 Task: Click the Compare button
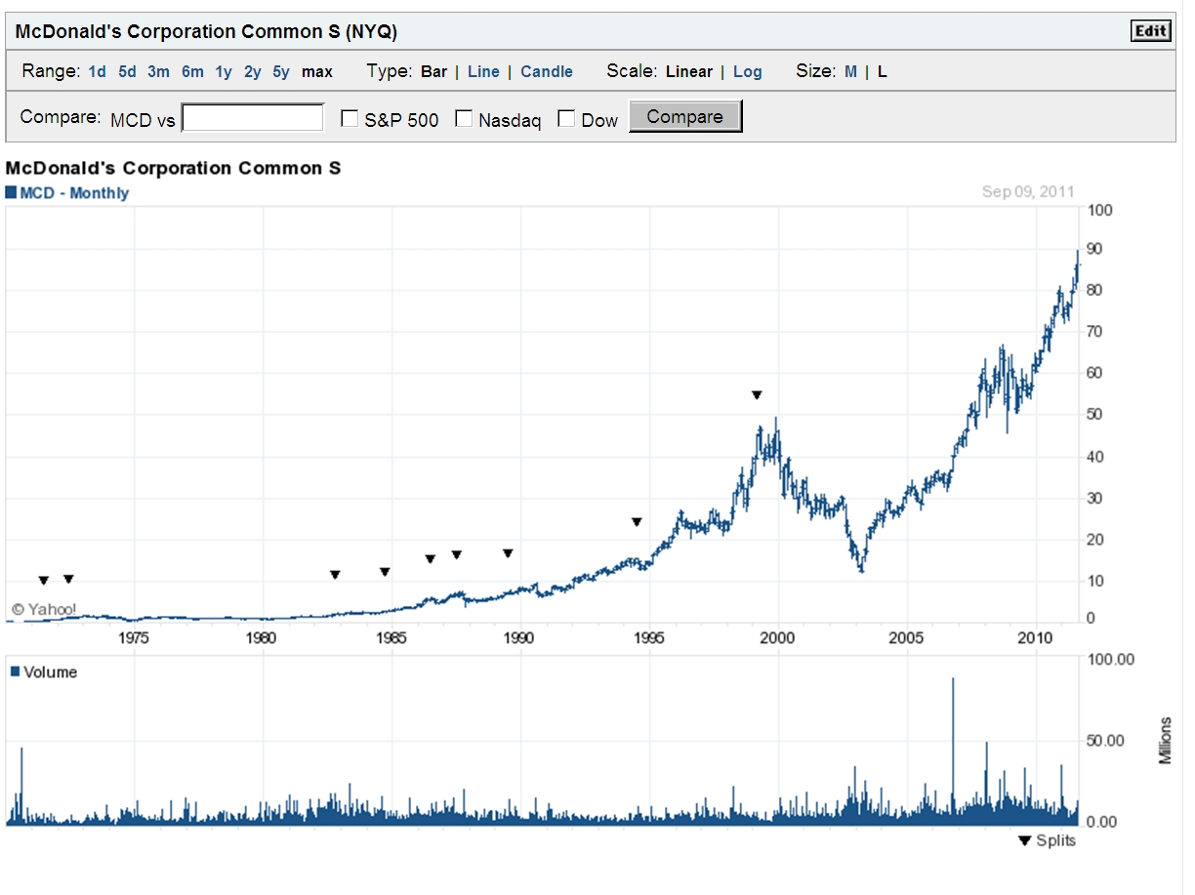685,117
